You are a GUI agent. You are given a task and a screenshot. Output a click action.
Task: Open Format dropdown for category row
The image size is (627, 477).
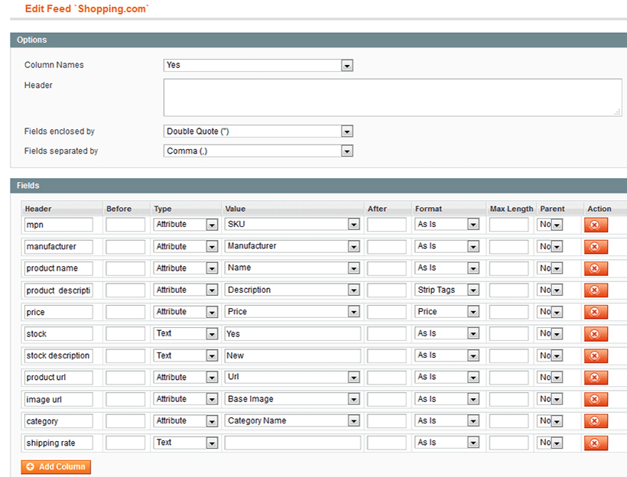pos(447,420)
